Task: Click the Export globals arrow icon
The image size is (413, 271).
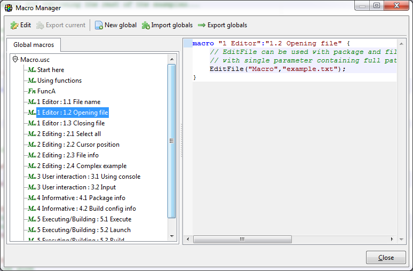Action: pyautogui.click(x=202, y=25)
